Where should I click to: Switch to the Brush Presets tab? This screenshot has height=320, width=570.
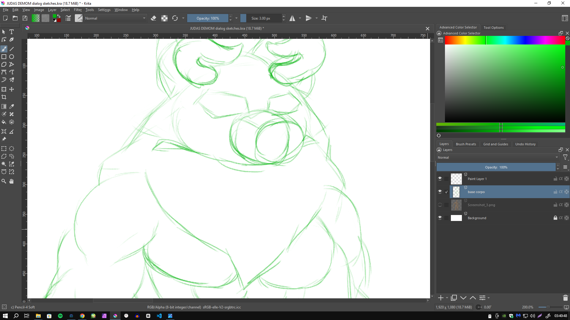(x=466, y=144)
